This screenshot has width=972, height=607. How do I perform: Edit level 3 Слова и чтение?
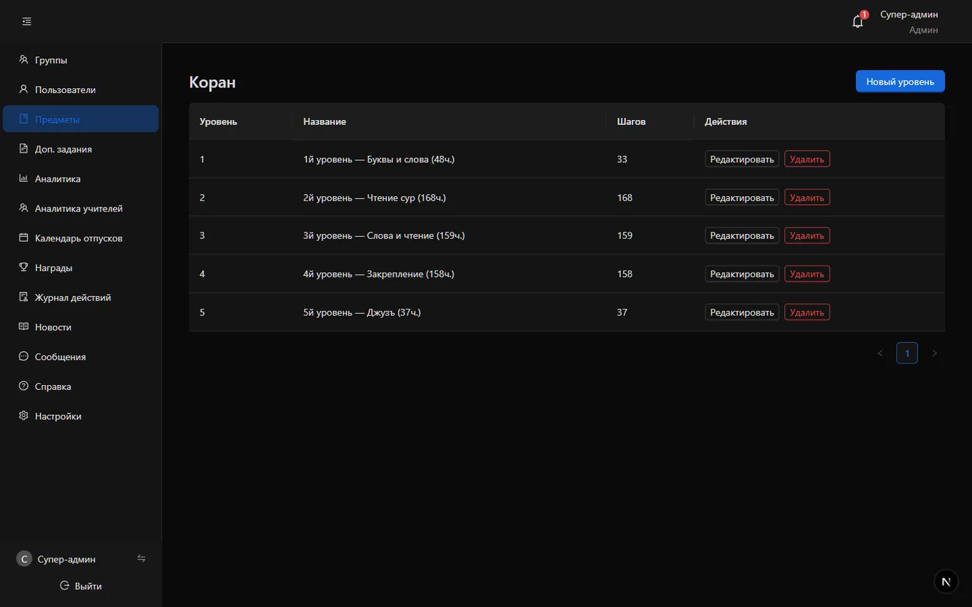tap(741, 235)
